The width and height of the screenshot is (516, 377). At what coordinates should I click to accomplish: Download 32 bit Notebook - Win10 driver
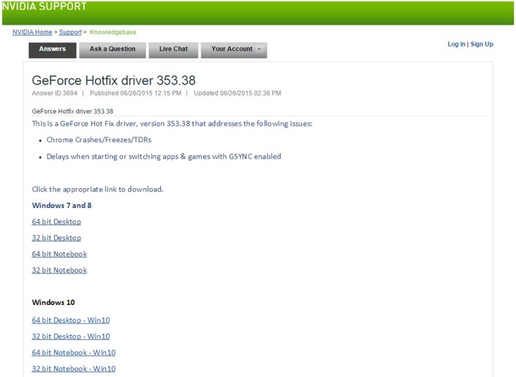click(74, 369)
